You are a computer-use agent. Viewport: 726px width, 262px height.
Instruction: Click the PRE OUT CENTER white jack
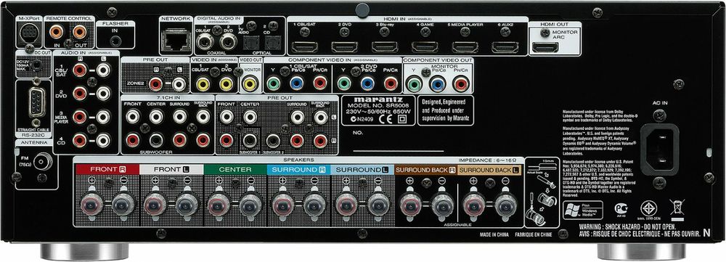pyautogui.click(x=250, y=117)
